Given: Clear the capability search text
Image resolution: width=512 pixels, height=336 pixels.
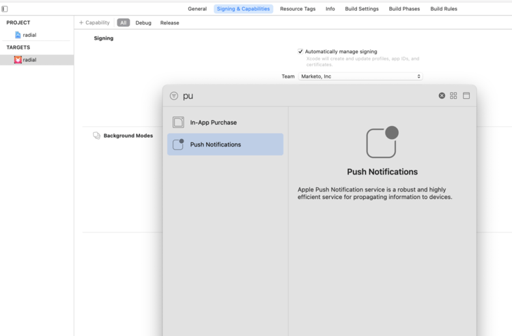Looking at the screenshot, I should (442, 95).
